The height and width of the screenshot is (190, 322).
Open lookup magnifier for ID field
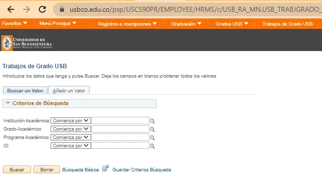pos(152,146)
